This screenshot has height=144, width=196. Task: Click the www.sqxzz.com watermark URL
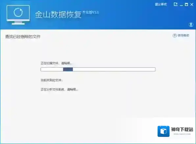tap(182, 134)
